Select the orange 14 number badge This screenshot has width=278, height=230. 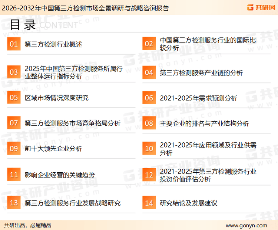[x=149, y=203]
